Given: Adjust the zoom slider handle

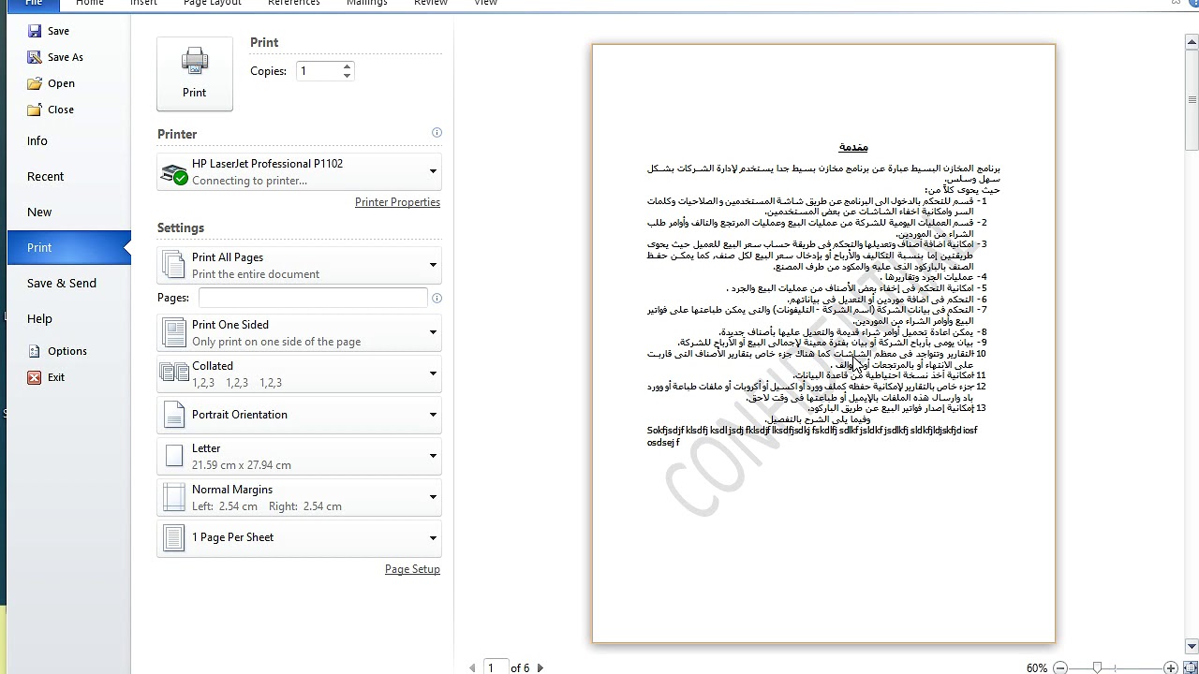Looking at the screenshot, I should (x=1097, y=667).
